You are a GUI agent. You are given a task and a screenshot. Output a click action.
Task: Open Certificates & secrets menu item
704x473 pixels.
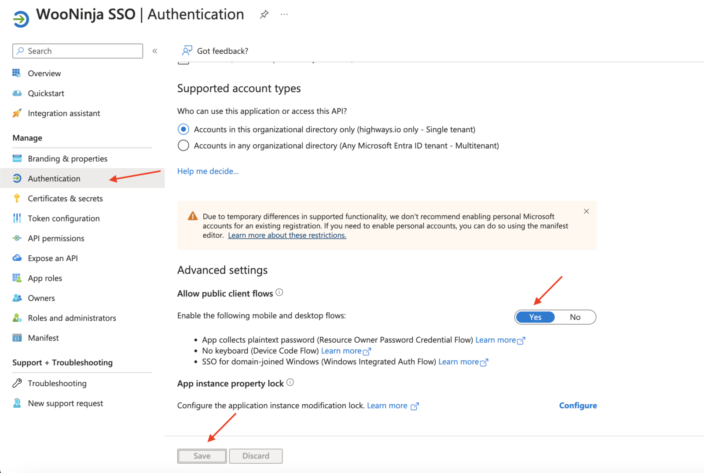point(65,199)
